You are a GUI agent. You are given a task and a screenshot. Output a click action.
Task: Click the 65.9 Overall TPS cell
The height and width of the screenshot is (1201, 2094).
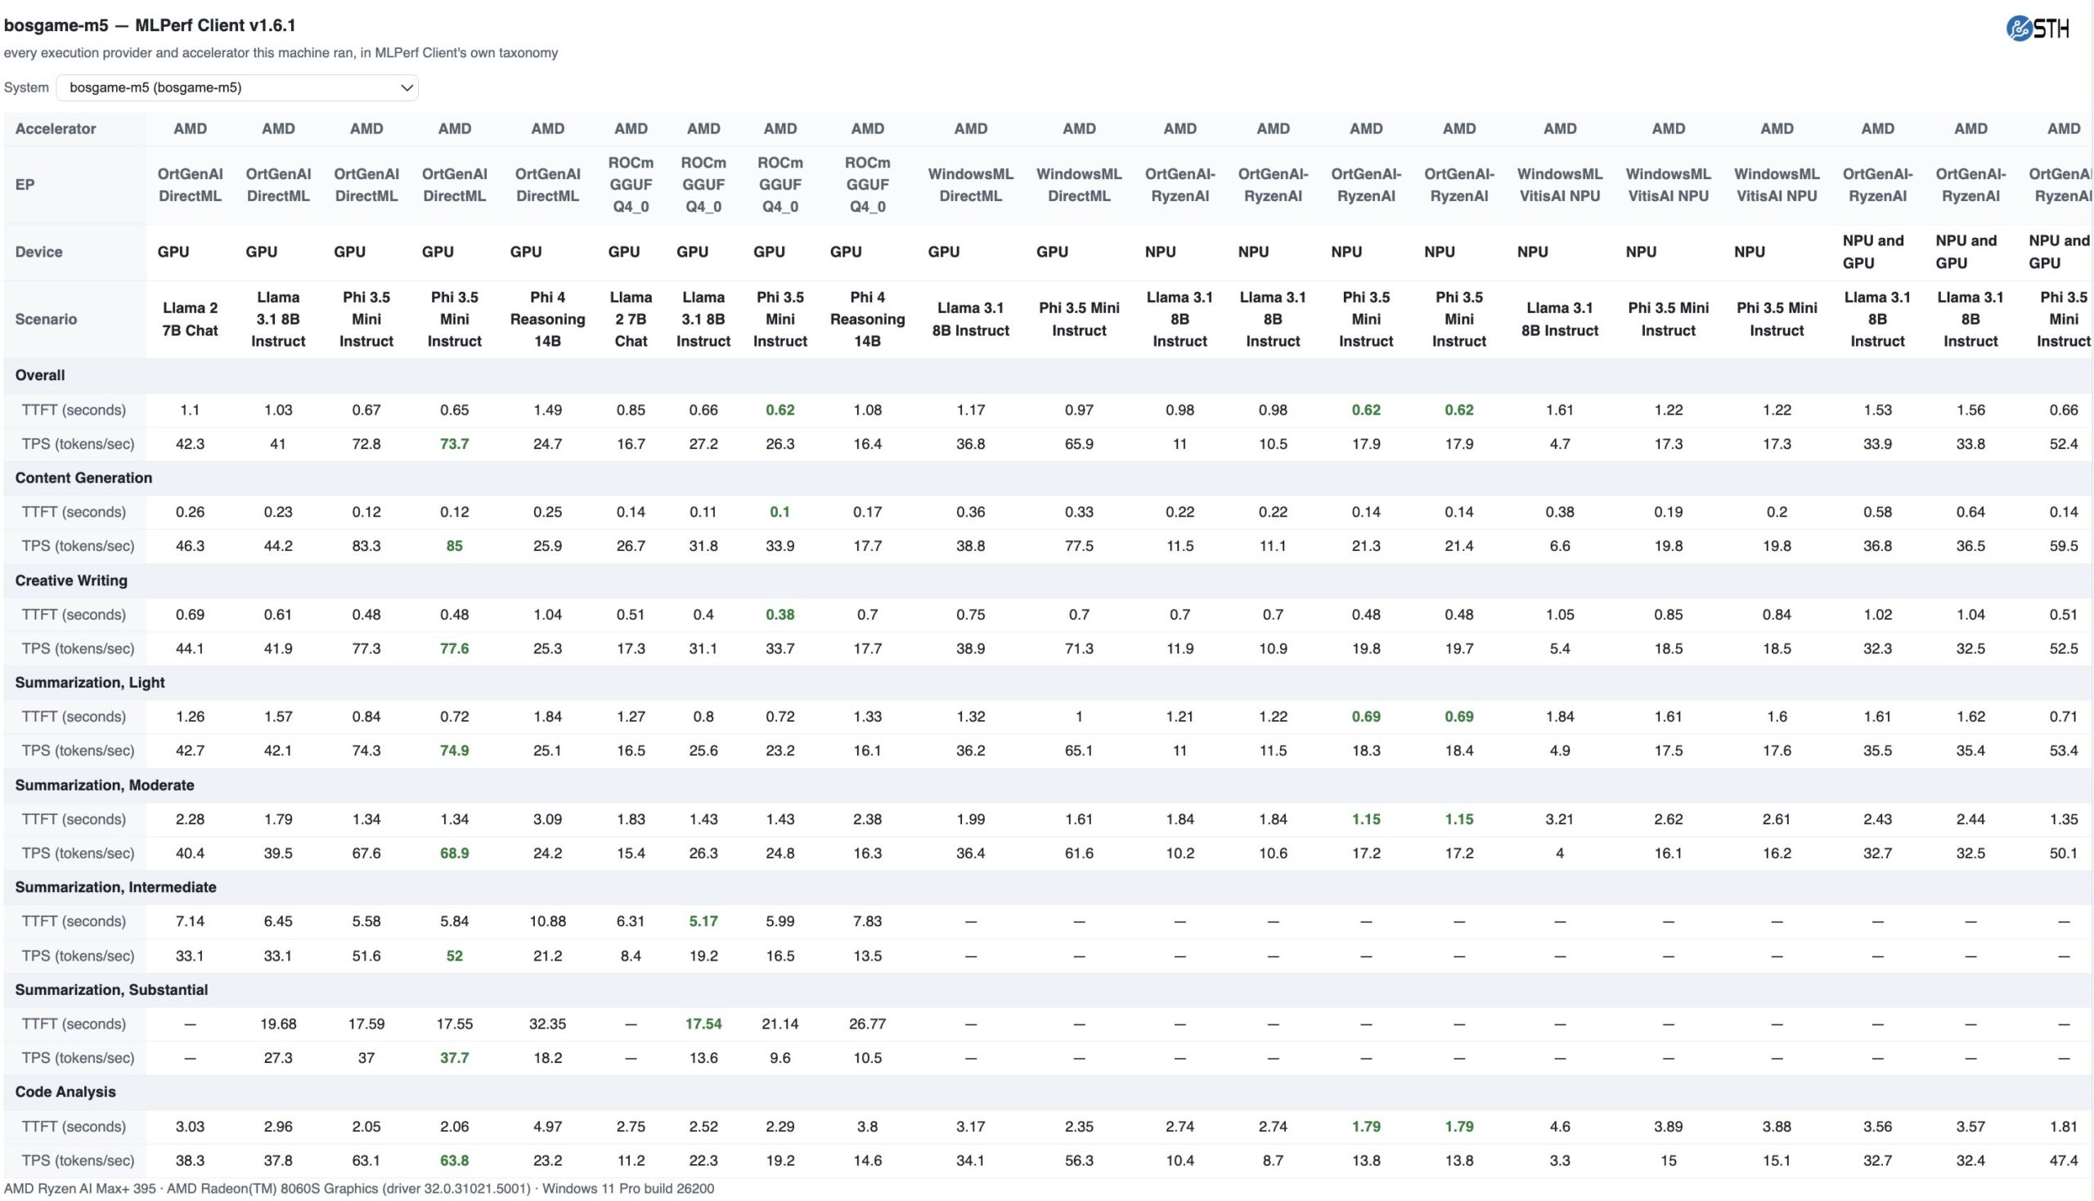1078,444
